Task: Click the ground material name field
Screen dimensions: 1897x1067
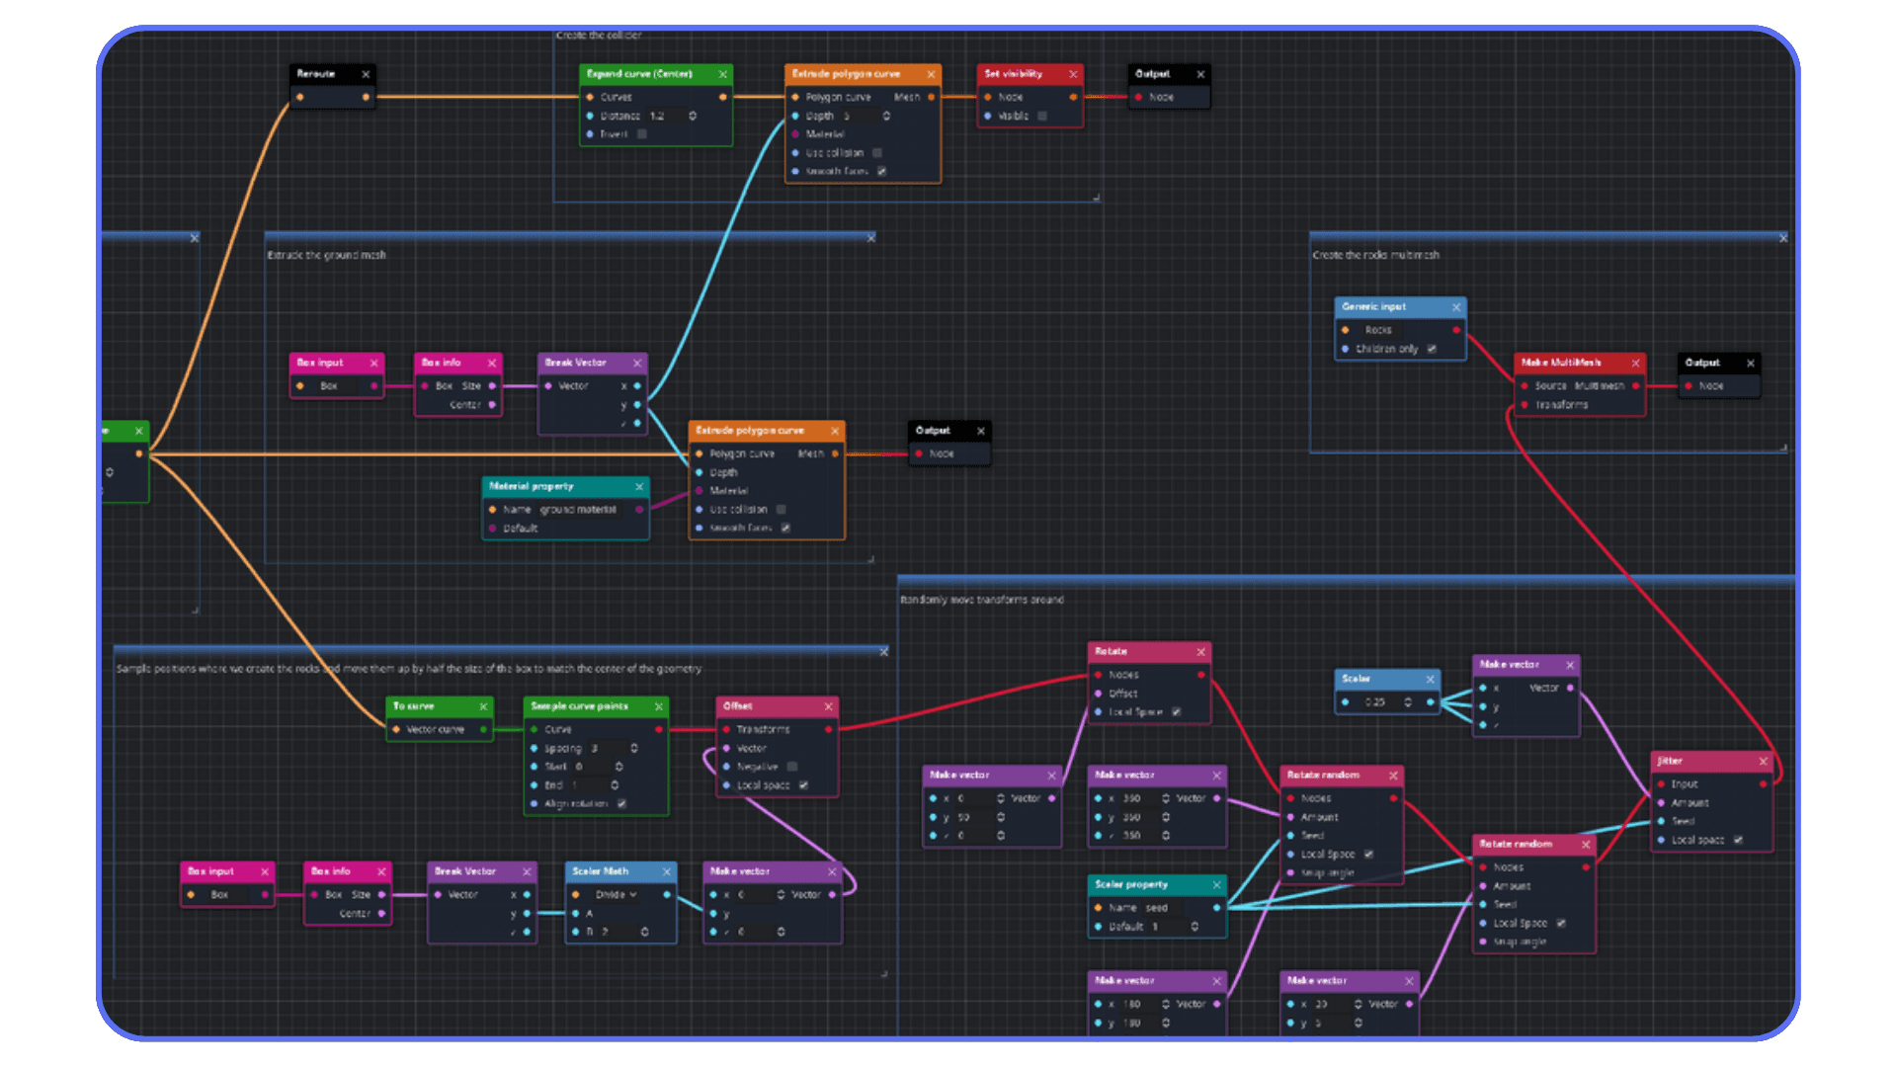Action: tap(578, 510)
